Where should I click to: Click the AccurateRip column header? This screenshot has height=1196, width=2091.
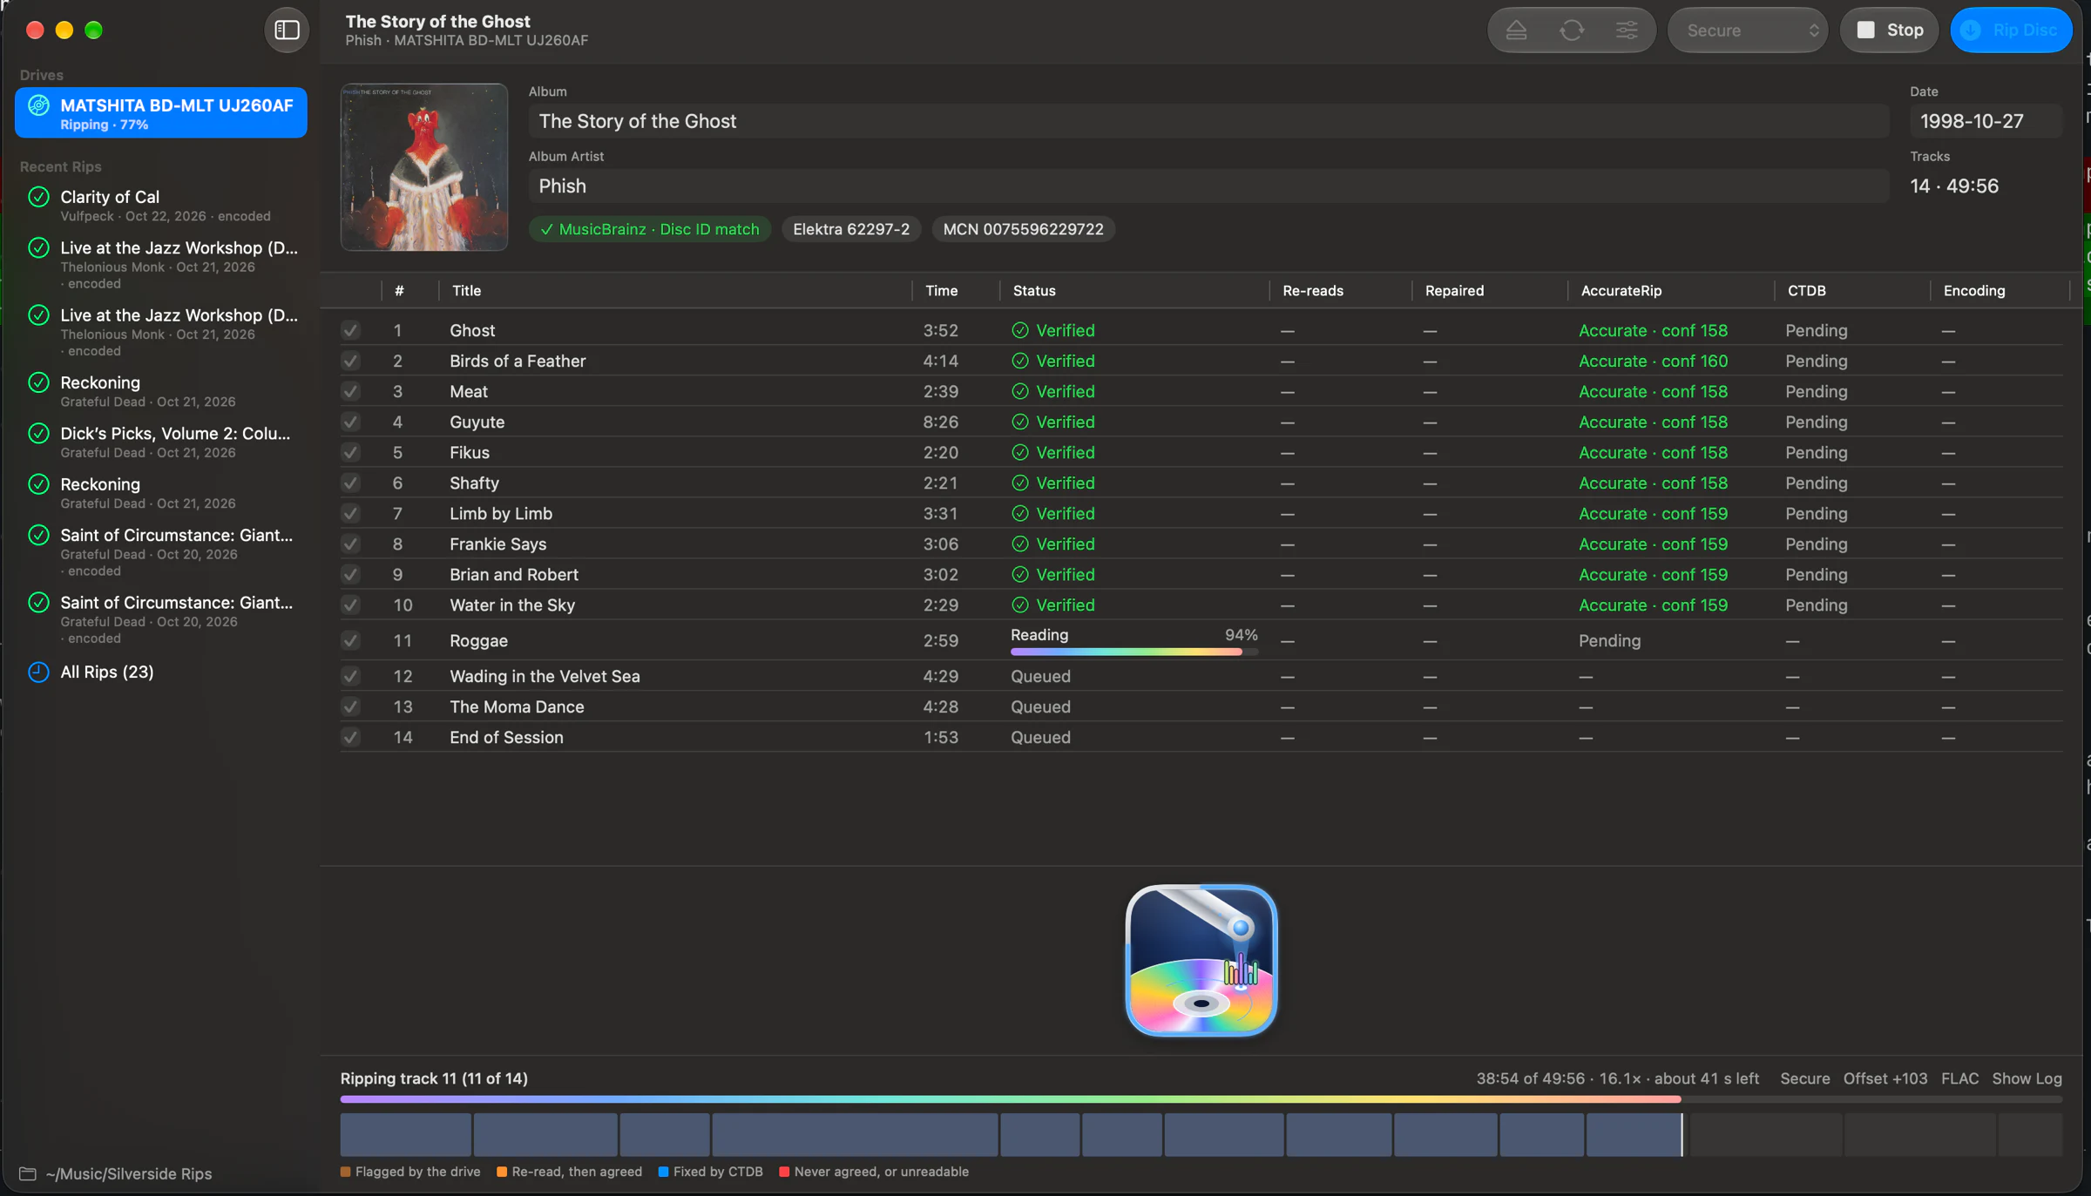pos(1621,291)
